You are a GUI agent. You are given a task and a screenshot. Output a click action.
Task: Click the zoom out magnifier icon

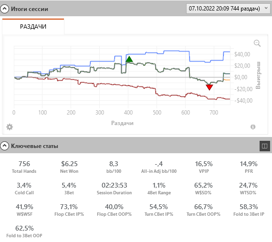[x=257, y=43]
